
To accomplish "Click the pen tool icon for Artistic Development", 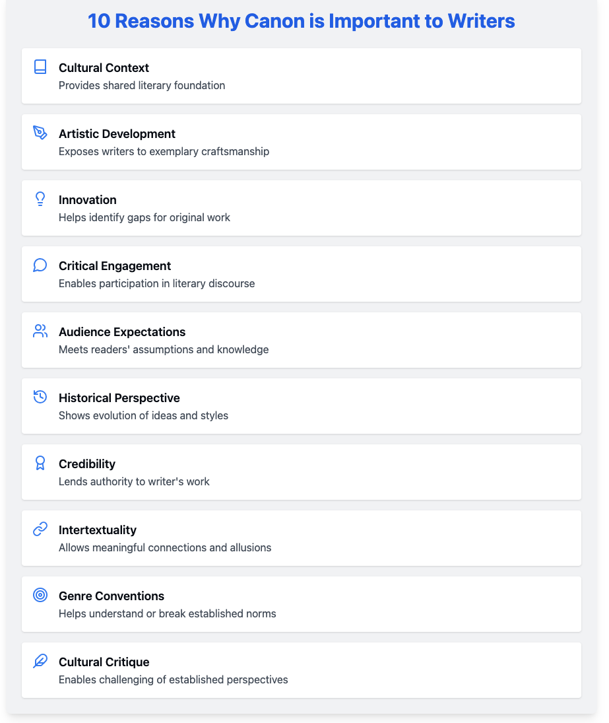I will 40,133.
